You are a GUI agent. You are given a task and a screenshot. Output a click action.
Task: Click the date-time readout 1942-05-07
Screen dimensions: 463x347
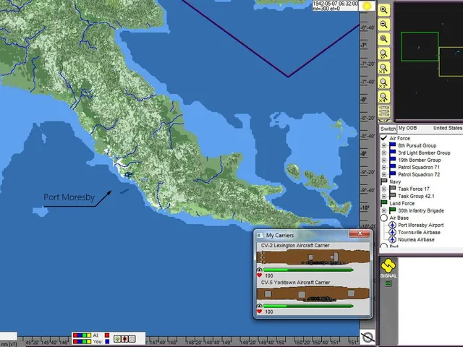pos(335,4)
